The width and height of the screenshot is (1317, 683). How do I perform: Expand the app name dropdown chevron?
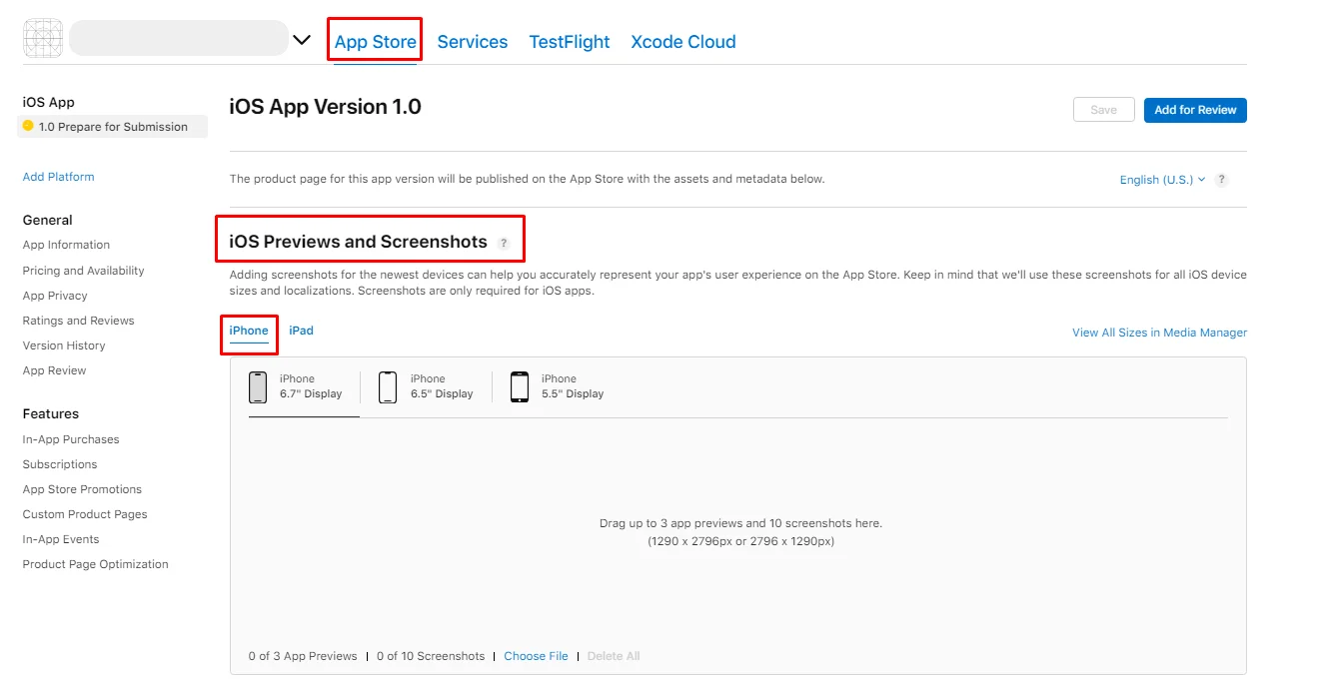(x=302, y=40)
